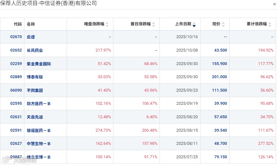
Task: Sort by 上市日期 column arrows
Action: click(194, 24)
